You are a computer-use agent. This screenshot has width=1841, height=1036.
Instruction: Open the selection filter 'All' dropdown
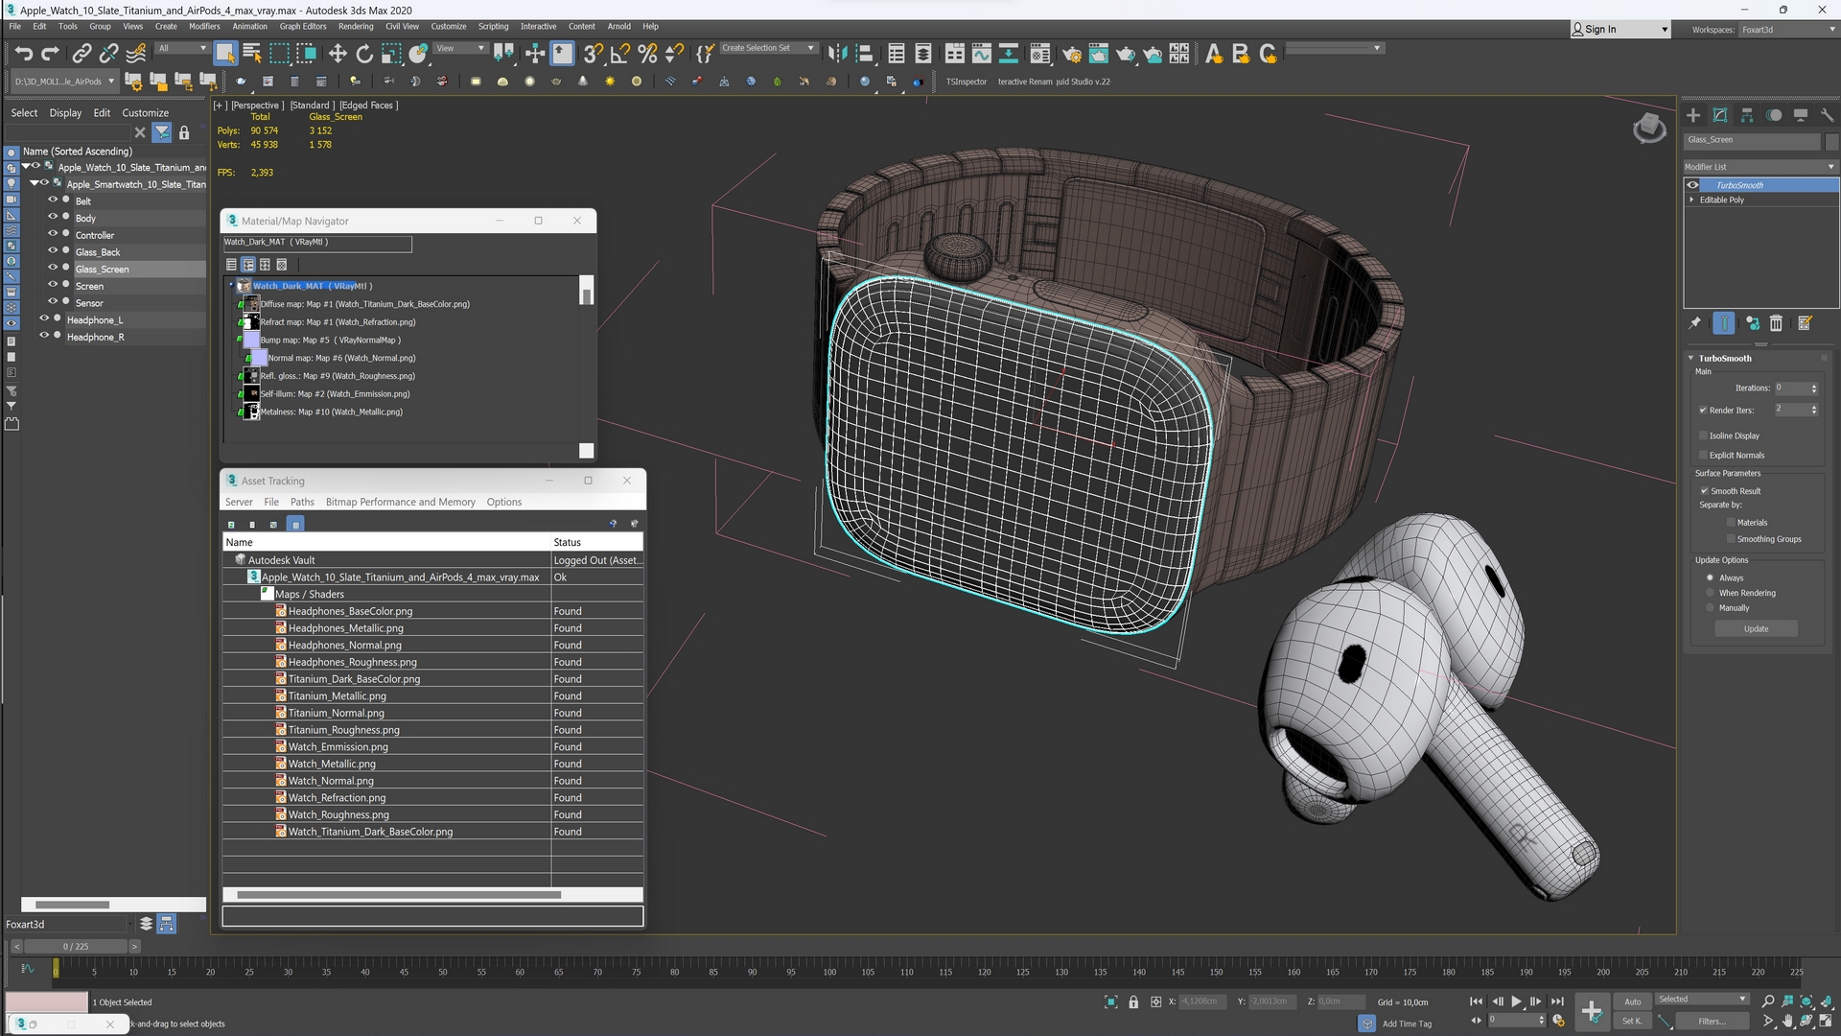point(182,48)
